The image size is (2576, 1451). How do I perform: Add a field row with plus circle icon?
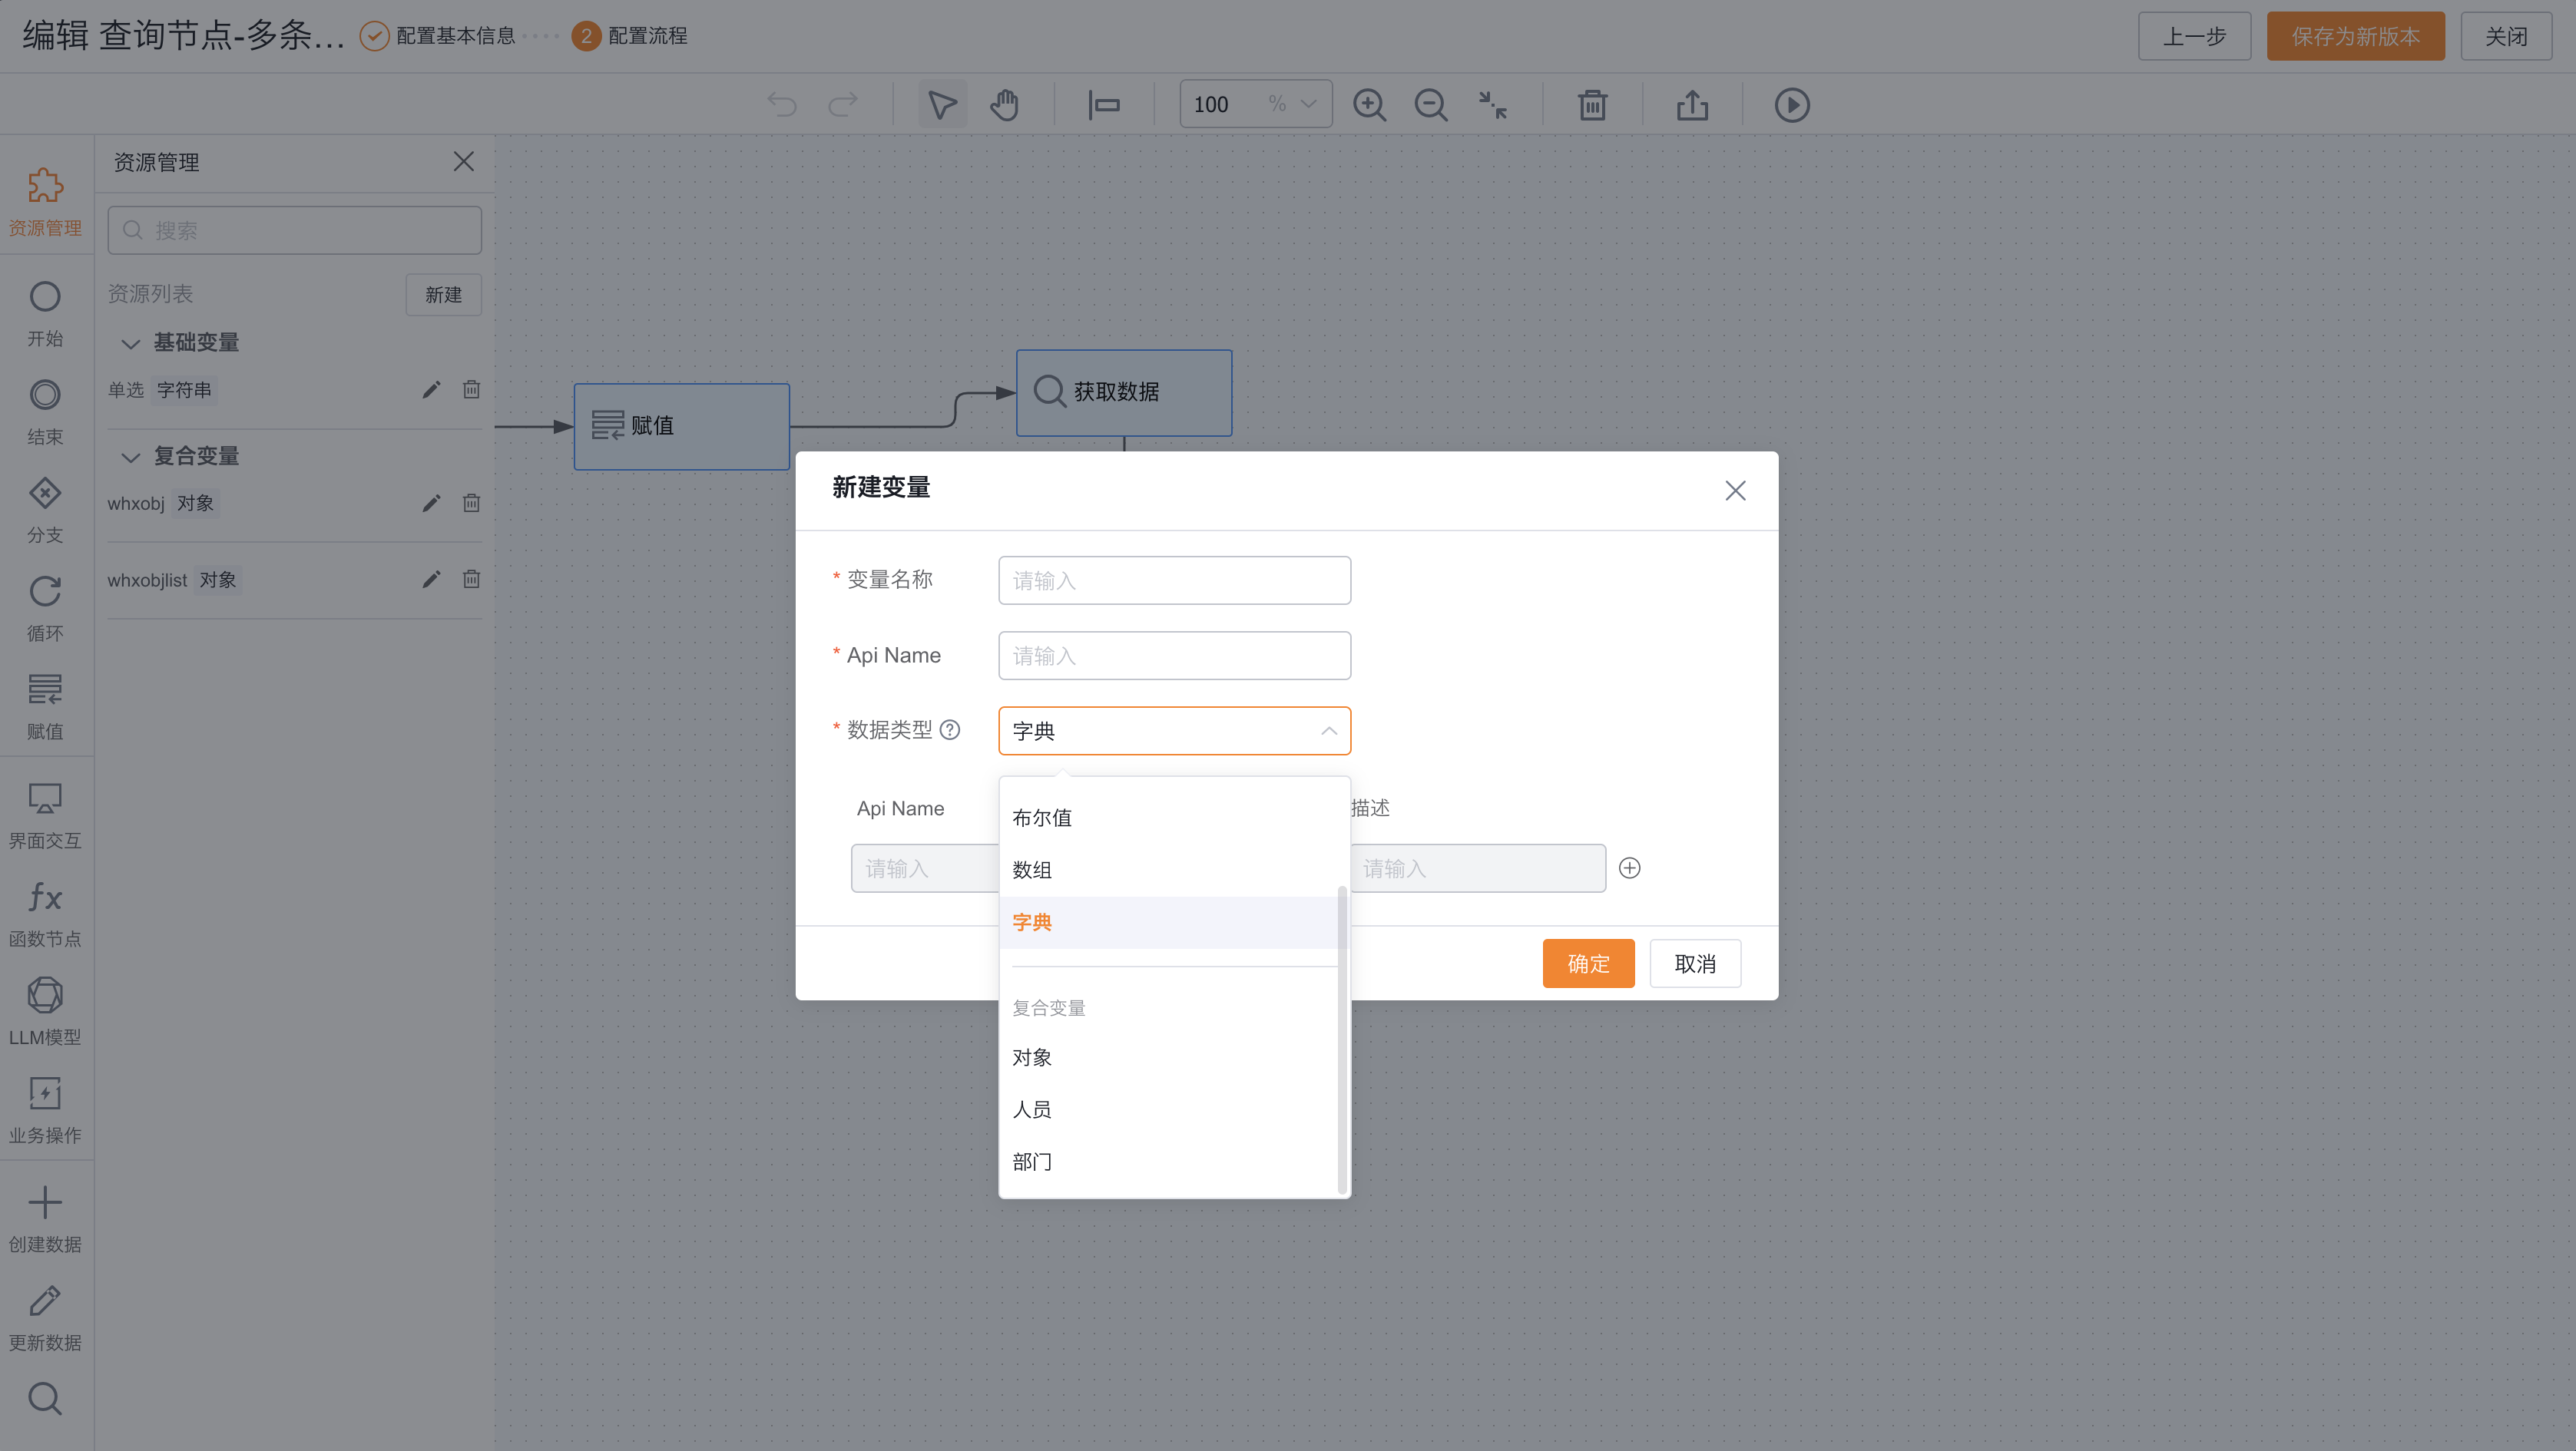tap(1630, 868)
